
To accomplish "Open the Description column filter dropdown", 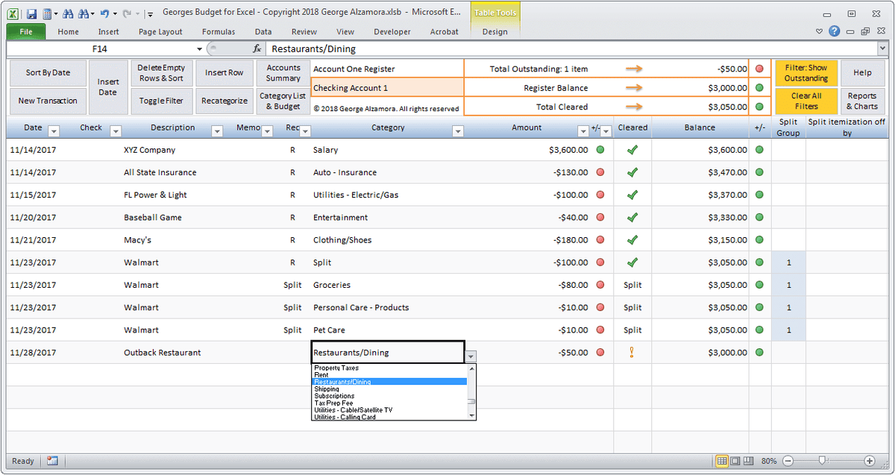I will [x=217, y=131].
